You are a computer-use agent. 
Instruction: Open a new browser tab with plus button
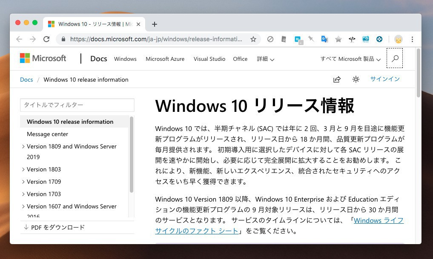[155, 24]
